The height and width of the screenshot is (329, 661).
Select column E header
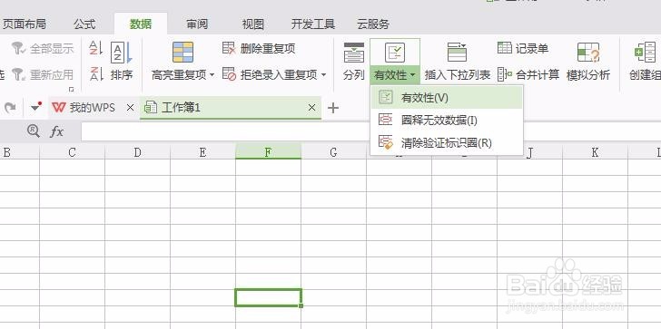point(202,152)
